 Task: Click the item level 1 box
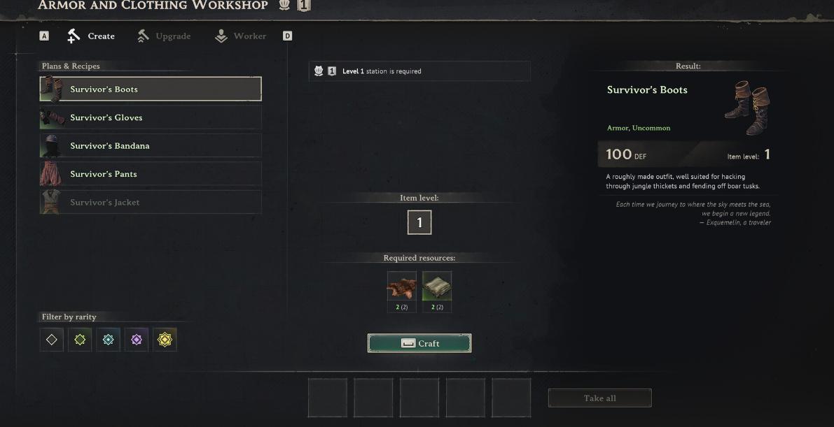pos(419,222)
